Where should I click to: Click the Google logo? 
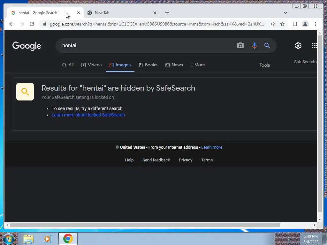coord(27,46)
